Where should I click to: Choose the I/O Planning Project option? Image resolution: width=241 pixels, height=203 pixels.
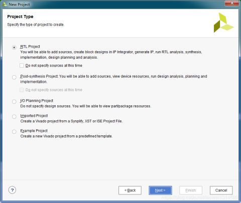tap(14, 101)
